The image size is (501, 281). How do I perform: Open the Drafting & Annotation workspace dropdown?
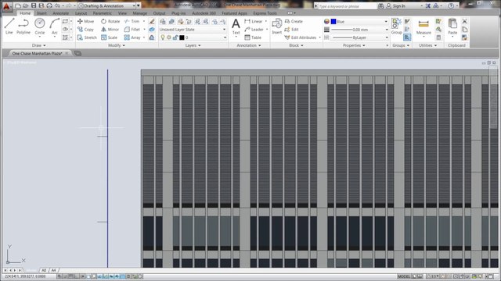tap(106, 5)
